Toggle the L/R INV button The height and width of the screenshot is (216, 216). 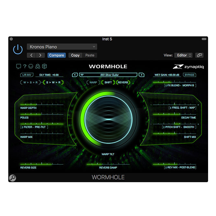[27, 75]
